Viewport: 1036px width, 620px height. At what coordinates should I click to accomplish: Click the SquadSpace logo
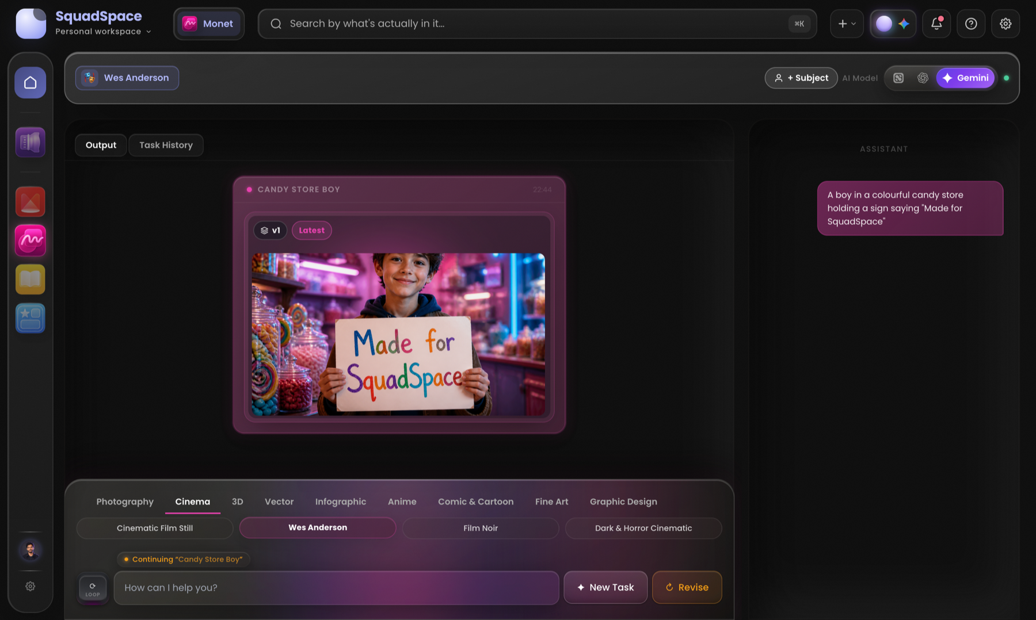[31, 24]
